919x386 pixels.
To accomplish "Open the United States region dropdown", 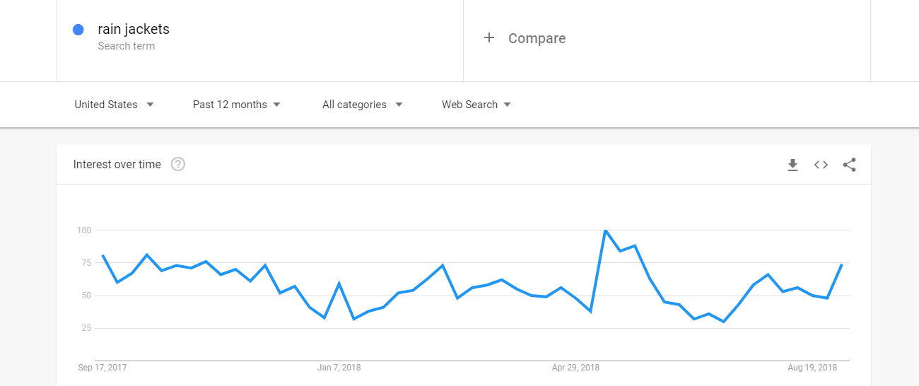I will [114, 105].
